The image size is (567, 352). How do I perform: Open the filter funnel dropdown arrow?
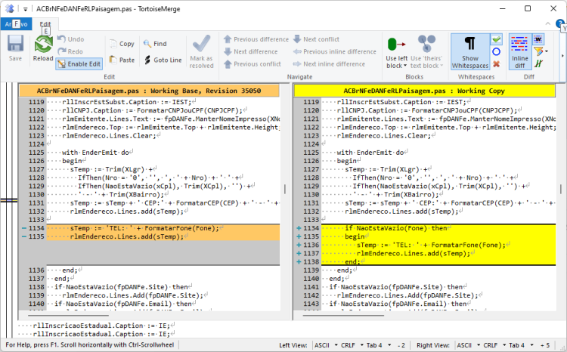point(547,51)
